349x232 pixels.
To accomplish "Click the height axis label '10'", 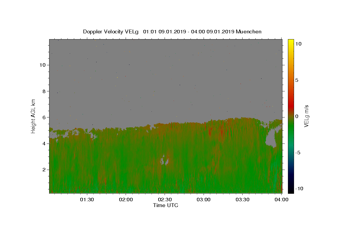I will 42,65.
